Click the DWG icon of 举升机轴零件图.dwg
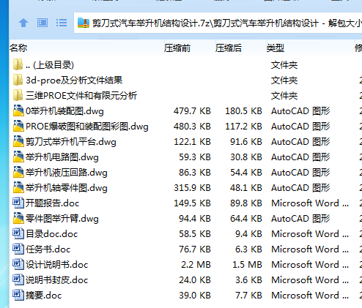The width and height of the screenshot is (362, 308). (18, 187)
